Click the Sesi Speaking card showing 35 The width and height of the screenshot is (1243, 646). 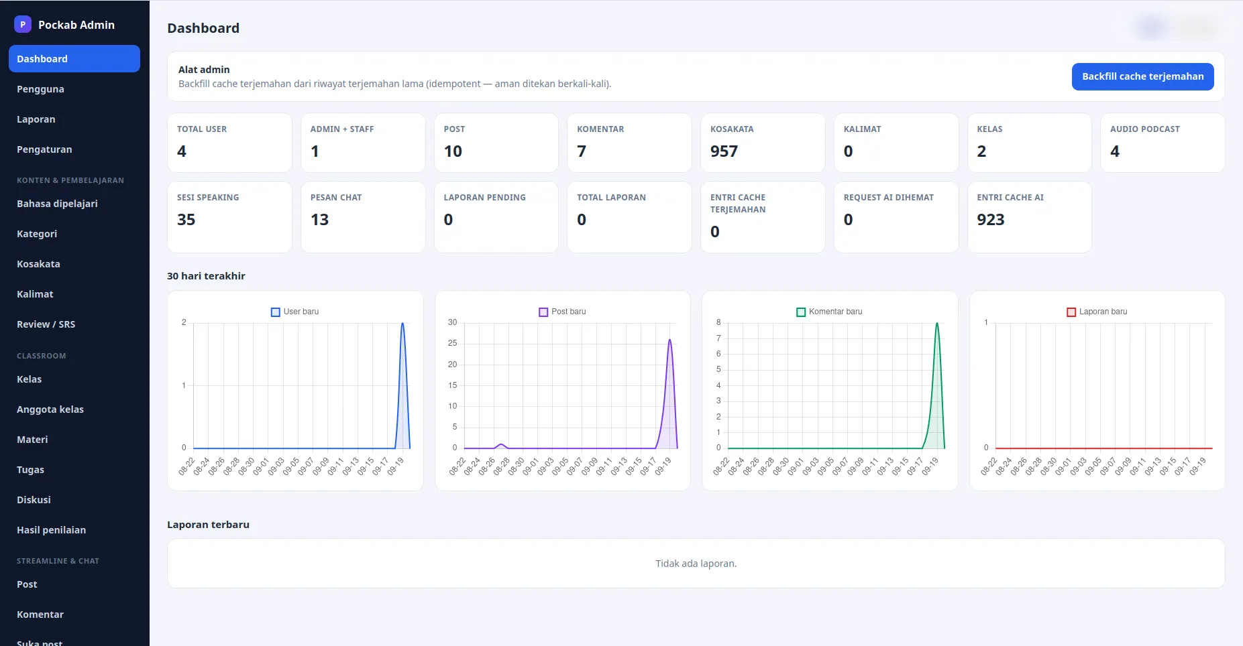click(229, 217)
